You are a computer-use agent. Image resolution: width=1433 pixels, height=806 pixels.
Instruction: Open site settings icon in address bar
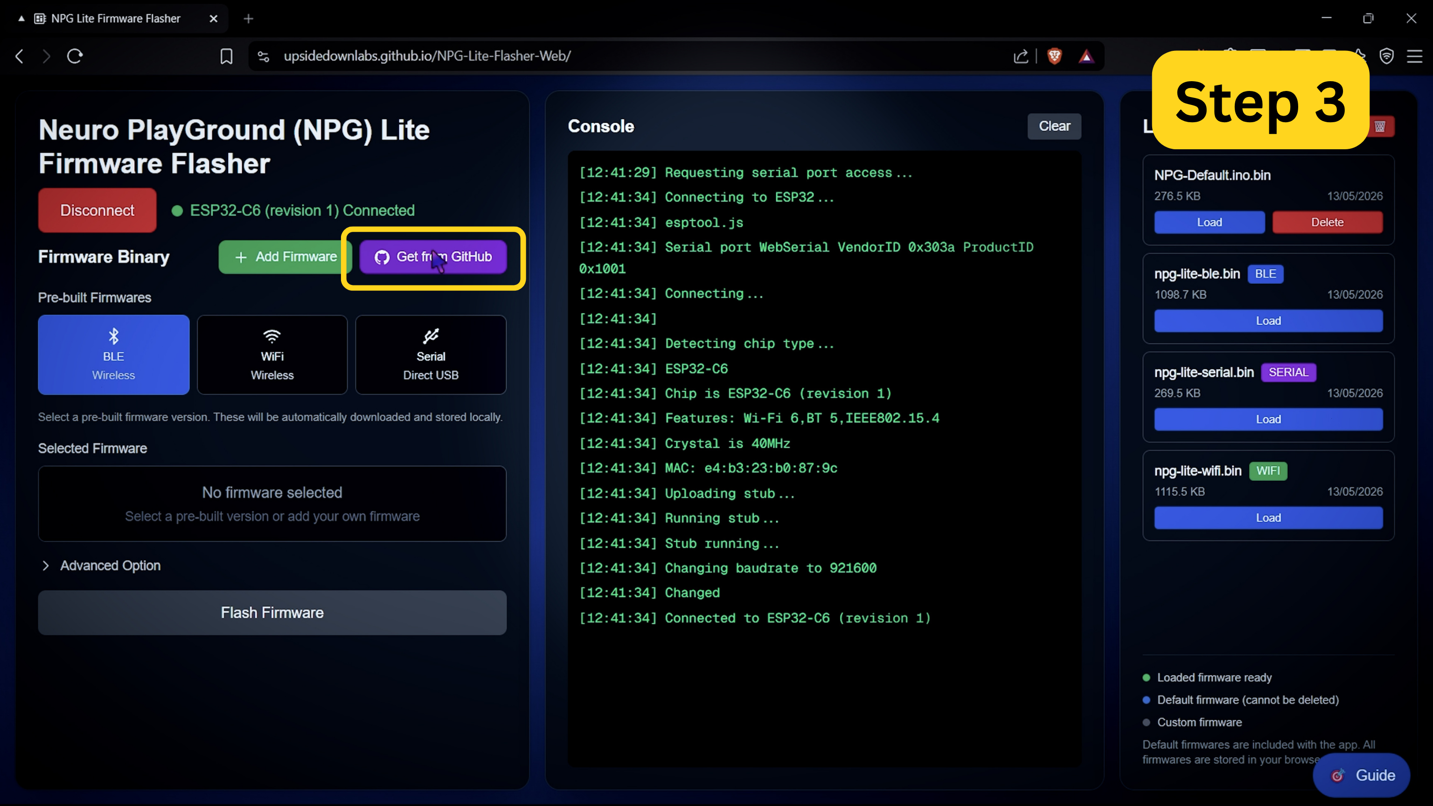264,56
